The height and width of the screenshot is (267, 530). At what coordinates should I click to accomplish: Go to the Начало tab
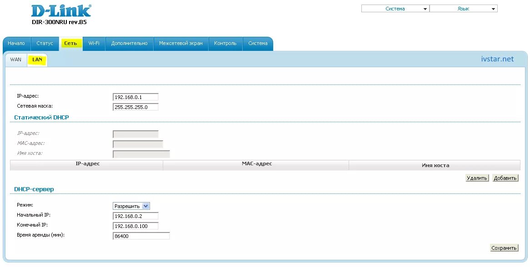click(x=16, y=43)
